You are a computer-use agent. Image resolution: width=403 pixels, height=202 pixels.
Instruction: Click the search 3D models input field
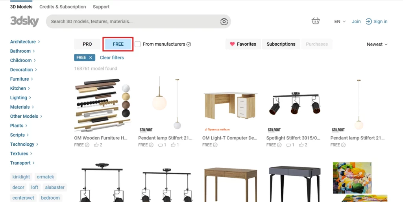point(134,22)
